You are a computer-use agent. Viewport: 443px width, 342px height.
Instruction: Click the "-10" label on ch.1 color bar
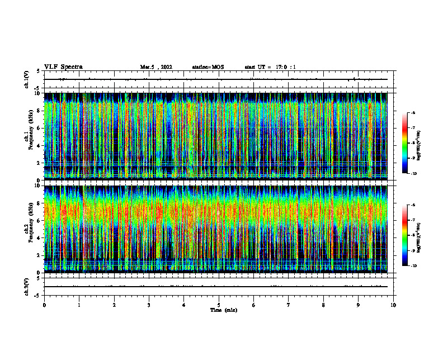coord(414,174)
